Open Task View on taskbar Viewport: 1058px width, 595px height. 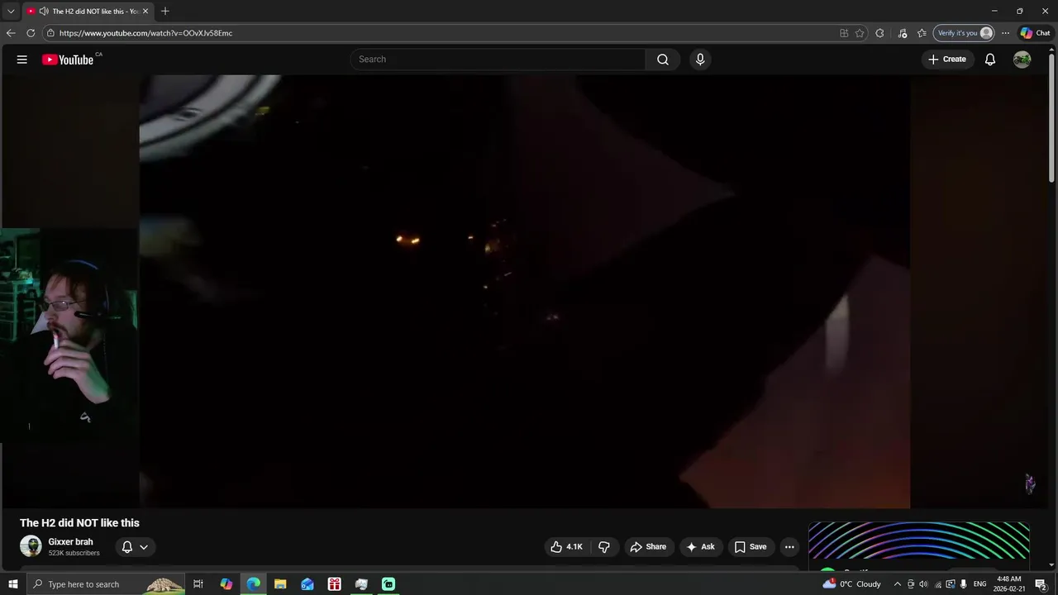(x=198, y=584)
